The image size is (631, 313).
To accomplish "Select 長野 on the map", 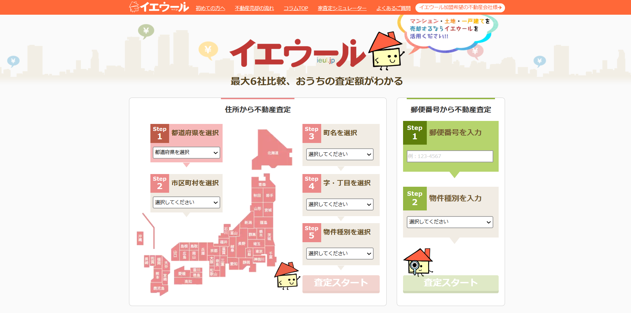I will tap(242, 244).
